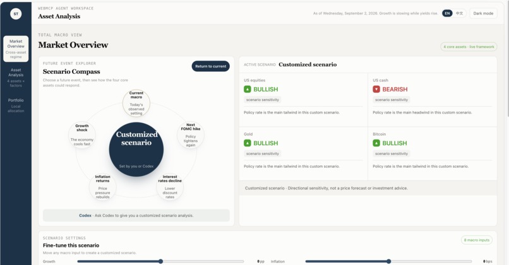Click the US equities scenario sensitivity tag
This screenshot has height=265, width=509.
point(263,100)
